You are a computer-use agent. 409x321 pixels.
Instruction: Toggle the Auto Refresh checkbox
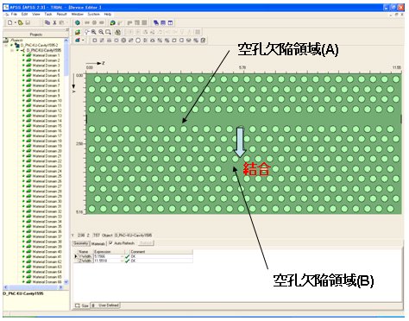click(x=110, y=243)
